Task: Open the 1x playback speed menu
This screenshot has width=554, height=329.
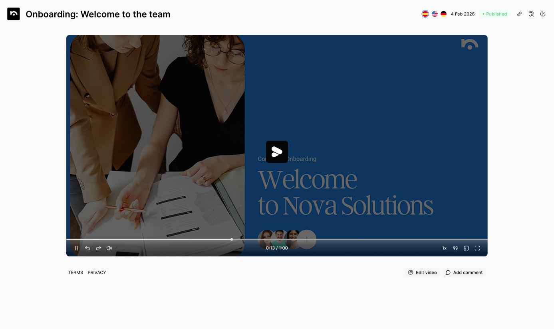Action: point(444,248)
